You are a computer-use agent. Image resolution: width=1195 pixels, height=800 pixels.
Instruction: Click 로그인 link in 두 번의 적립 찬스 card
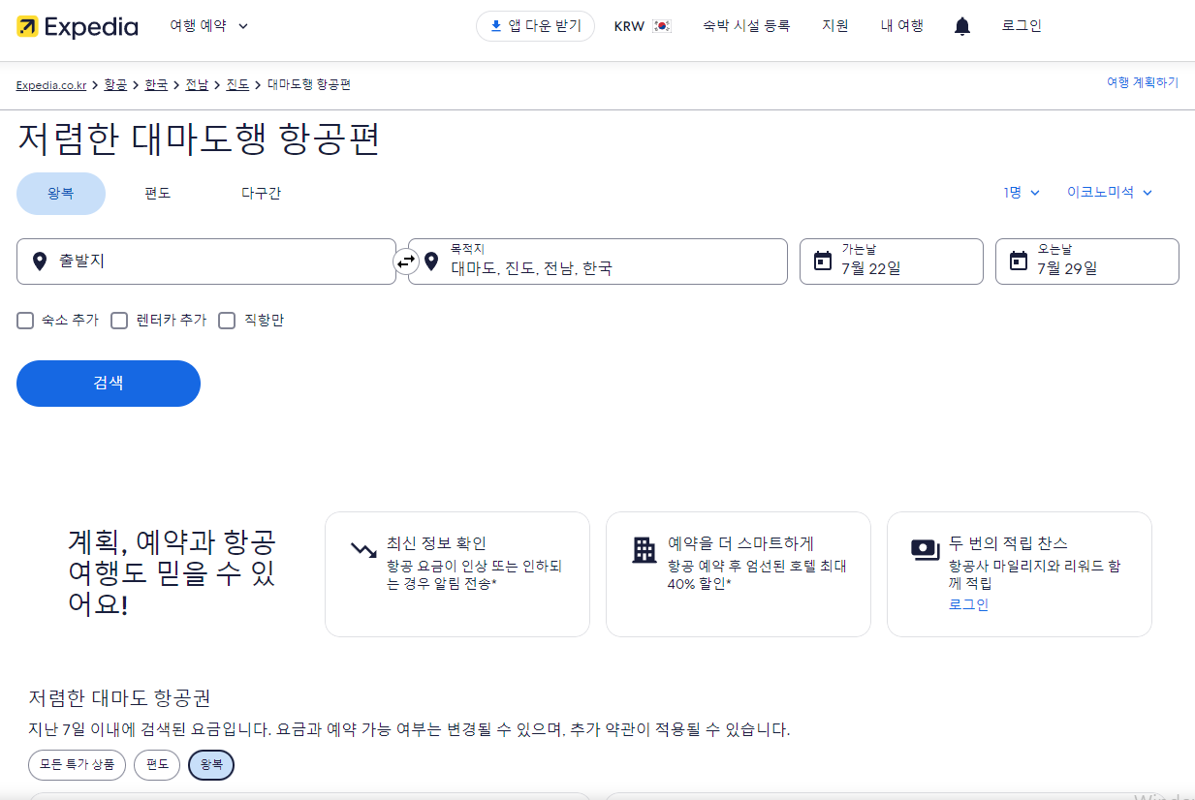969,604
